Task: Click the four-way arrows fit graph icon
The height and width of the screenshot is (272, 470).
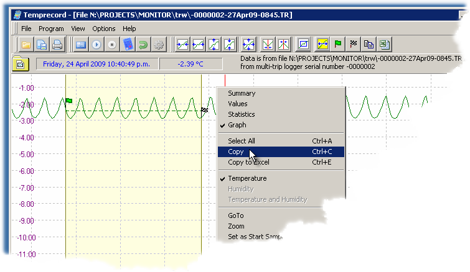Action: [x=248, y=45]
